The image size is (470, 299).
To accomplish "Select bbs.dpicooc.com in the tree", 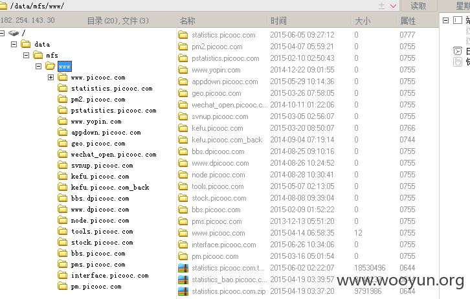I will click(x=100, y=198).
